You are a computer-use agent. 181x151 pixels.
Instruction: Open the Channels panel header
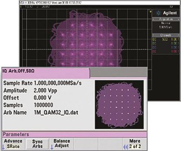pyautogui.click(x=166, y=35)
